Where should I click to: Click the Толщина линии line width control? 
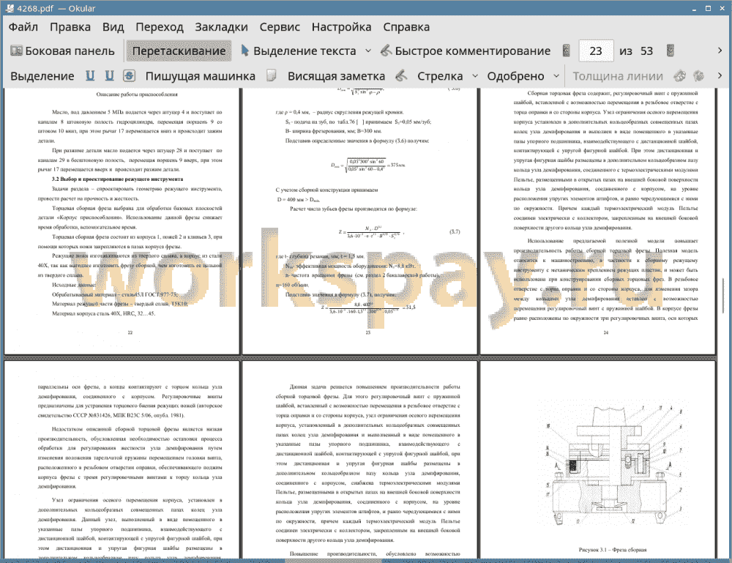(618, 76)
